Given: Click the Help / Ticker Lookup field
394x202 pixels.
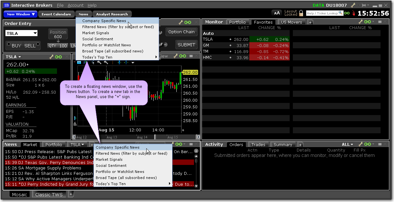Looking at the screenshot, I should (322, 13).
